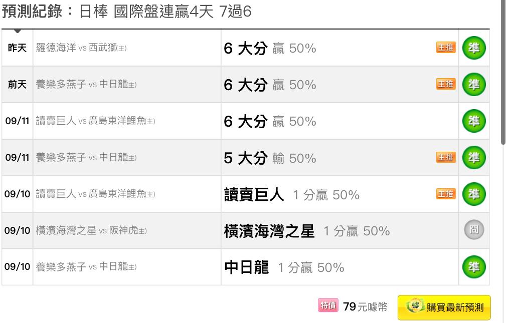Click 前天 date cell
510x323 pixels.
tap(17, 85)
